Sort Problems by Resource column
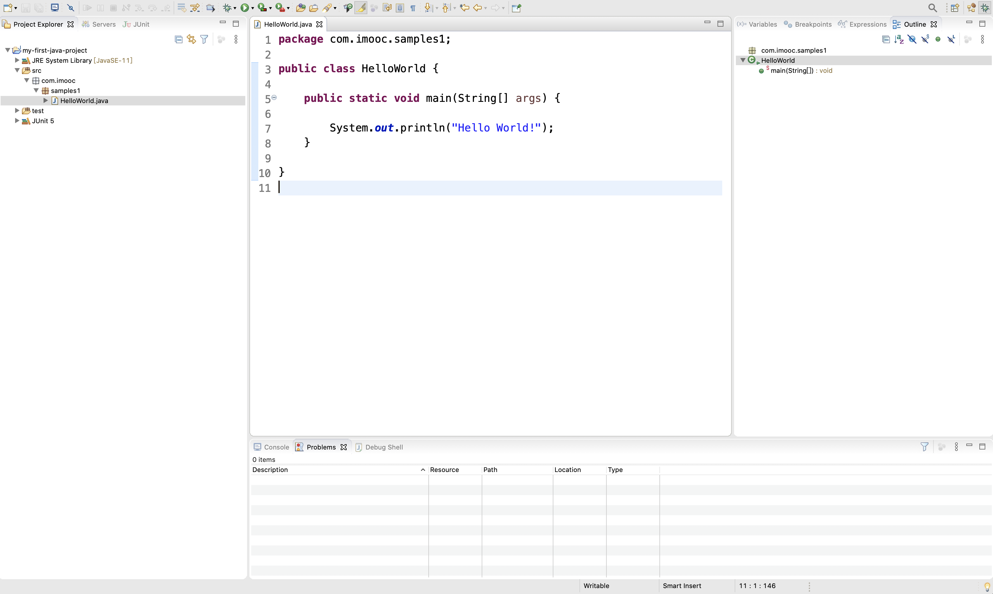Image resolution: width=993 pixels, height=594 pixels. (455, 470)
